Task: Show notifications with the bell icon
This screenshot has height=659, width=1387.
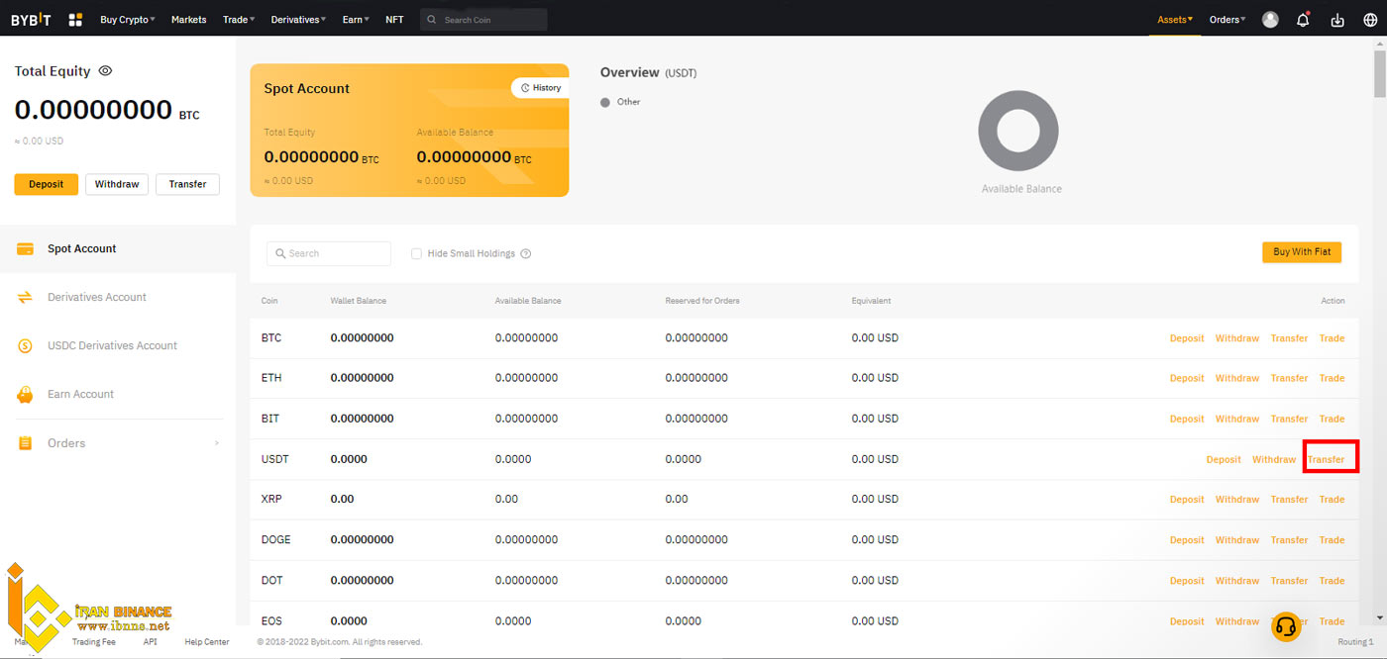Action: (1303, 19)
